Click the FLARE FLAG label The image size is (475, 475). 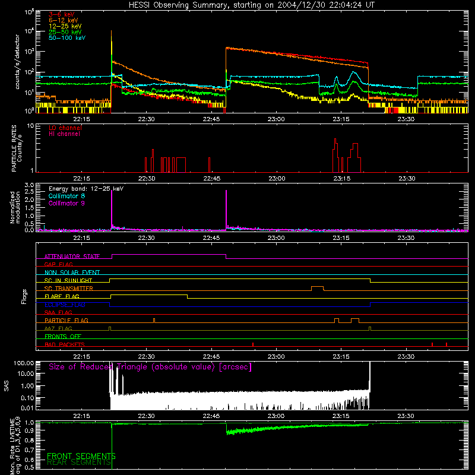pos(62,296)
